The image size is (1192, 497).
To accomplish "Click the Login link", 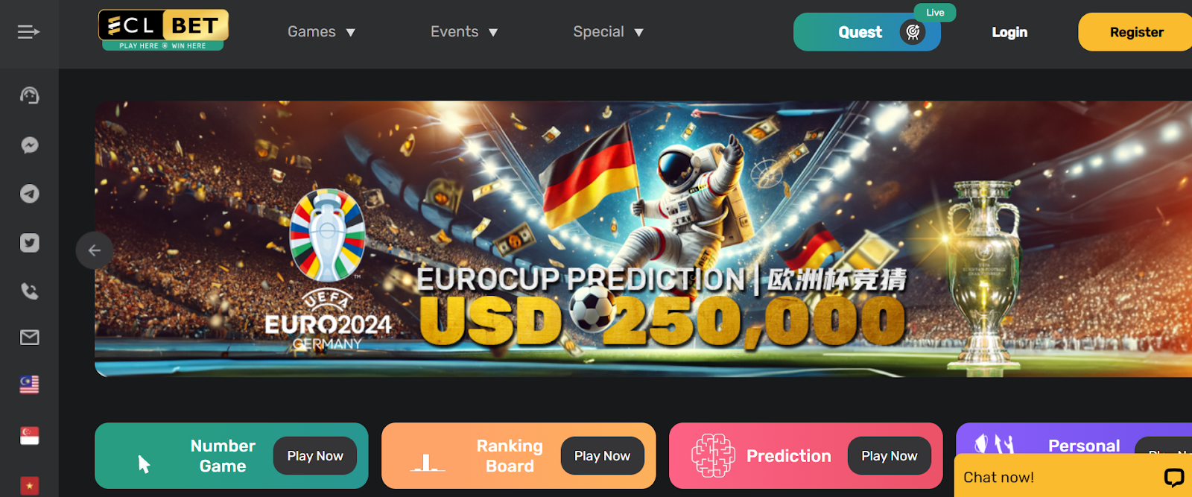I will tap(1009, 32).
